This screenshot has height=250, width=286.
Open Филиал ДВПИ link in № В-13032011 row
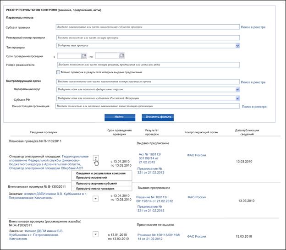click(48, 196)
